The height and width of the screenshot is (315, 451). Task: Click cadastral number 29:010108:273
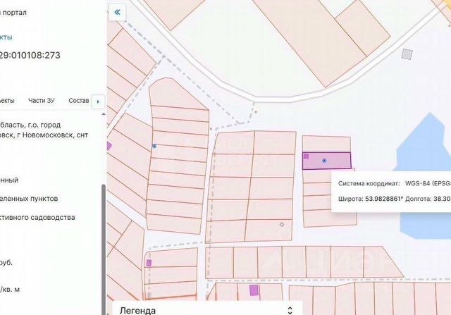(30, 55)
